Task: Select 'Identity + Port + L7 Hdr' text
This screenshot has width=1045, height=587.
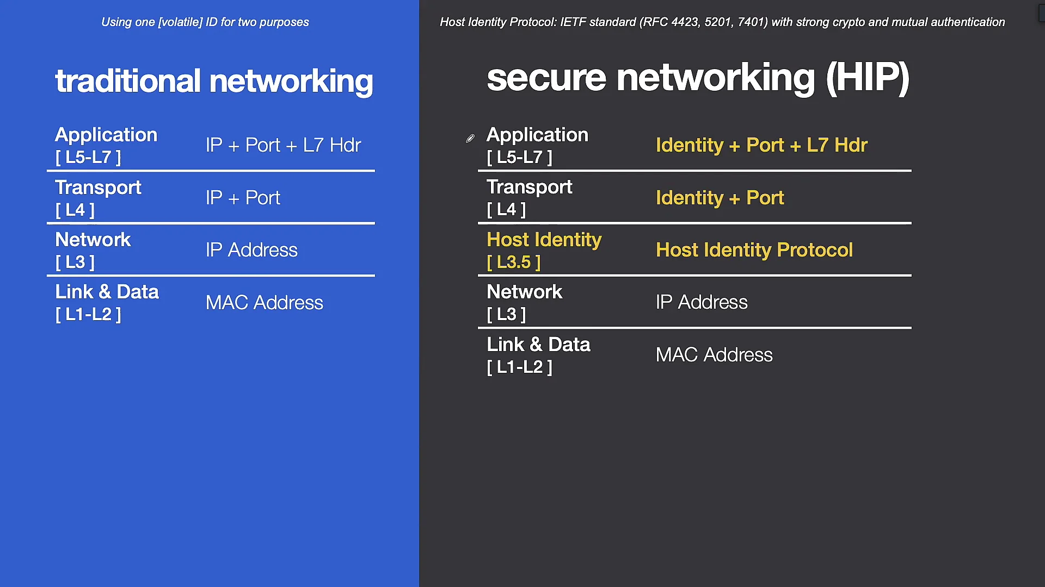Action: 761,145
